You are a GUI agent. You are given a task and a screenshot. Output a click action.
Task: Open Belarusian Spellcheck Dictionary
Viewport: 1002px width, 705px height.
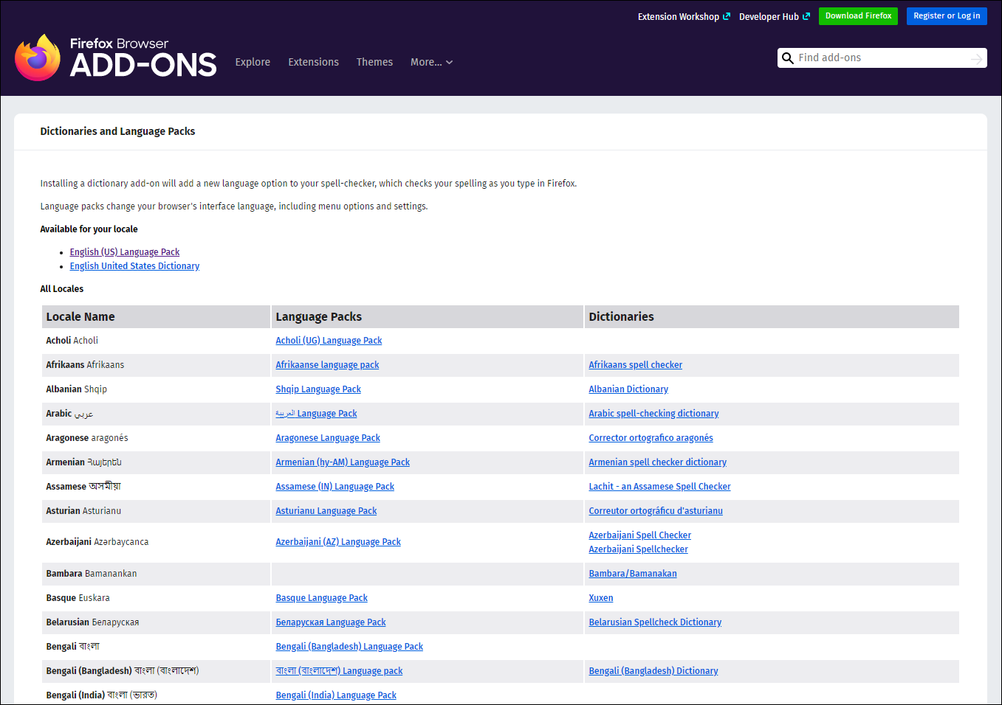[655, 622]
